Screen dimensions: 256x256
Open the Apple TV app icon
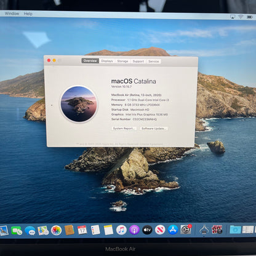tap(147, 230)
